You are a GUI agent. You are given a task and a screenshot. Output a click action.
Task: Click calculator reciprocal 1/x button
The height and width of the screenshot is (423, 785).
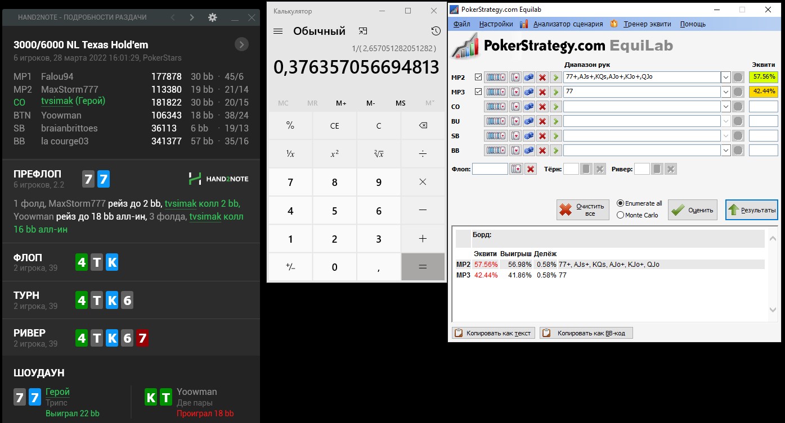click(x=290, y=154)
